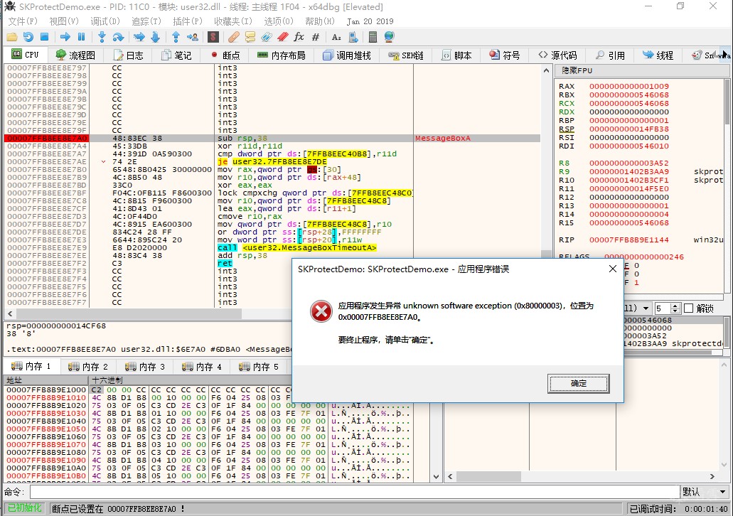Open the 符号 symbols tab
The height and width of the screenshot is (516, 733).
point(505,55)
